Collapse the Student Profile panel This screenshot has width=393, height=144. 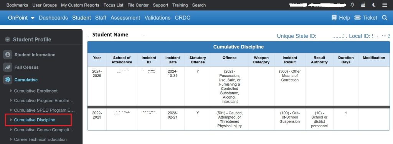[x=8, y=40]
